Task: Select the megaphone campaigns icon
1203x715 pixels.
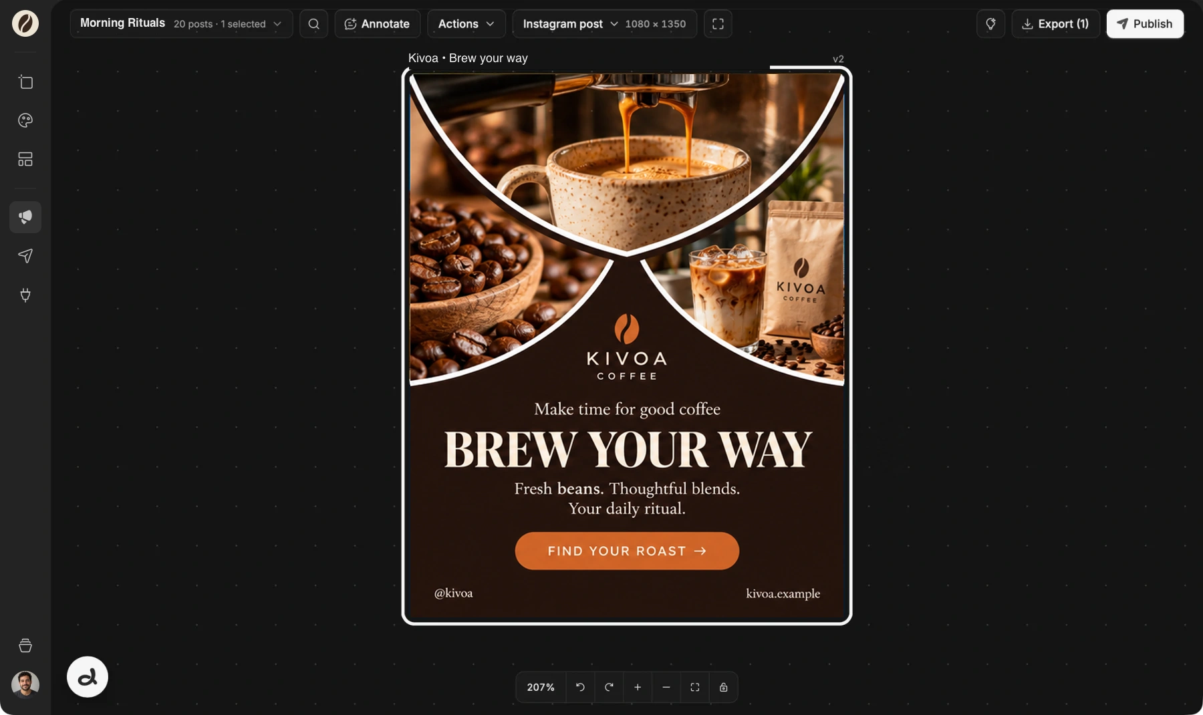Action: click(x=25, y=217)
